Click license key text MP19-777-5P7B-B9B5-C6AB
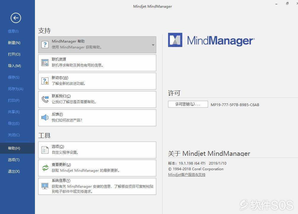Image resolution: width=298 pixels, height=214 pixels. pos(235,105)
